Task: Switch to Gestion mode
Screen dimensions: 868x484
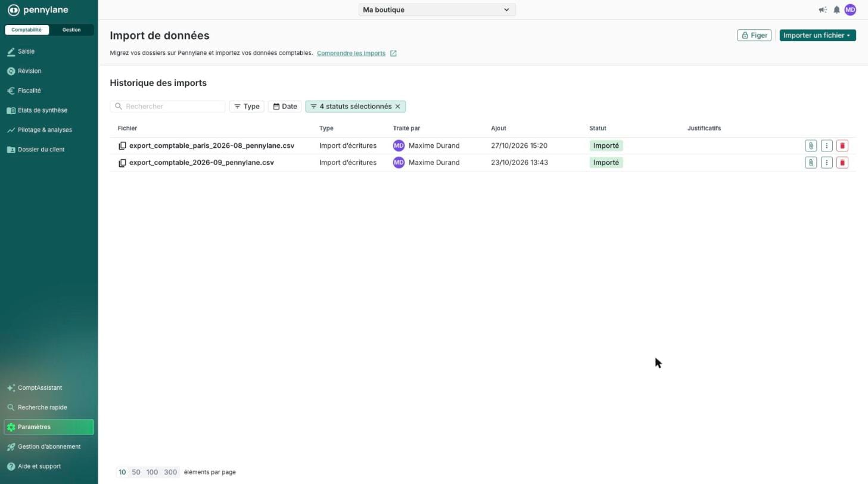Action: click(x=71, y=30)
